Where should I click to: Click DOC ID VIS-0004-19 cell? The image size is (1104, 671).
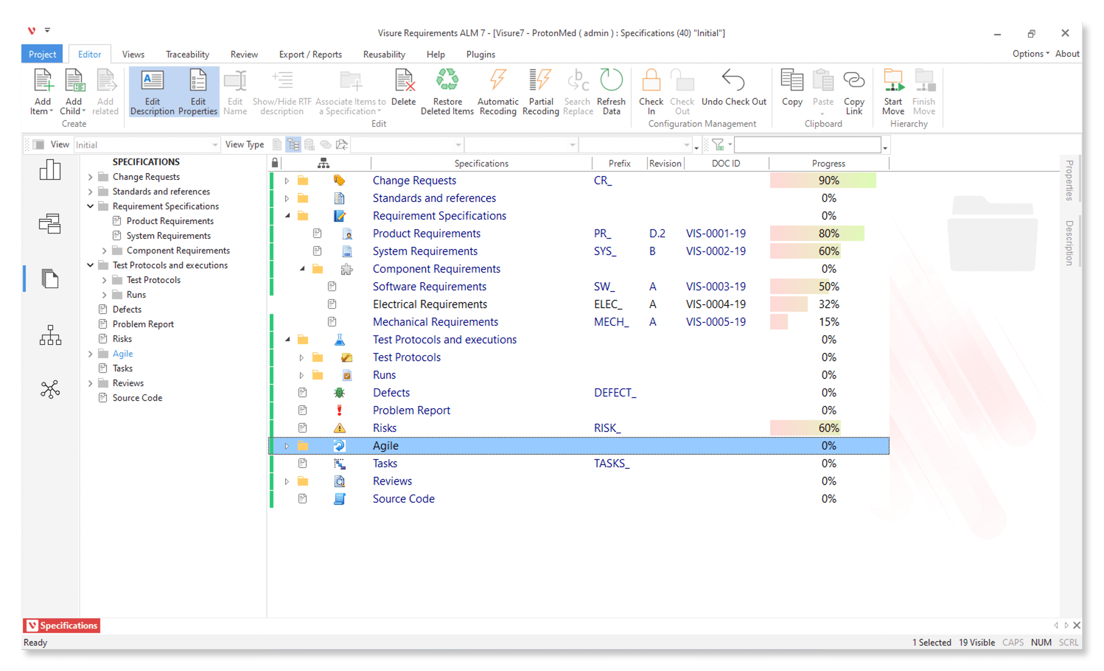pyautogui.click(x=715, y=305)
